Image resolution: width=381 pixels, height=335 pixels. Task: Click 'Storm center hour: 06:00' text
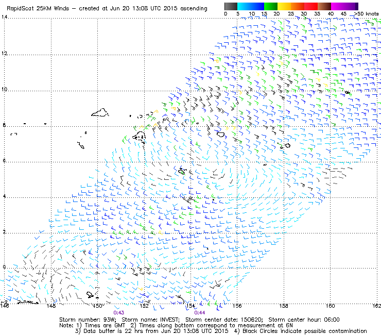point(304,320)
